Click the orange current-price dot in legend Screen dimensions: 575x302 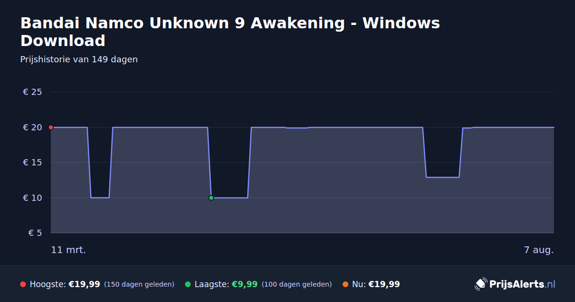coord(345,284)
